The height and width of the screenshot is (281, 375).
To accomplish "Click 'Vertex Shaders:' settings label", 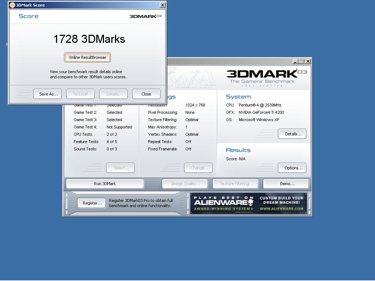I will click(x=163, y=135).
